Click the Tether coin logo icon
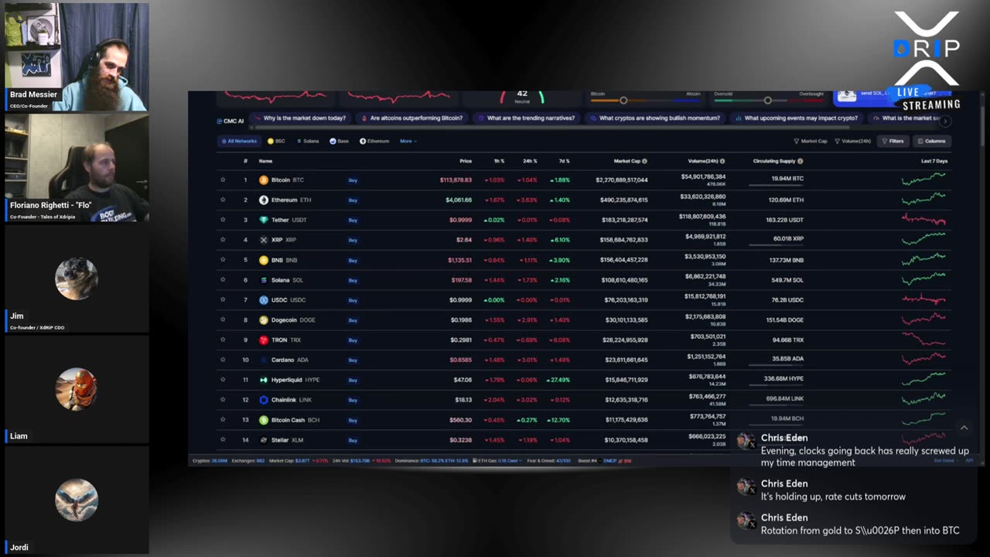The image size is (990, 557). [264, 220]
